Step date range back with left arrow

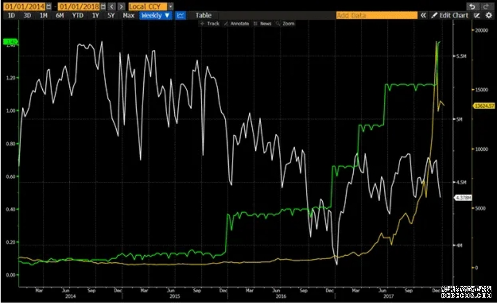tap(112, 6)
